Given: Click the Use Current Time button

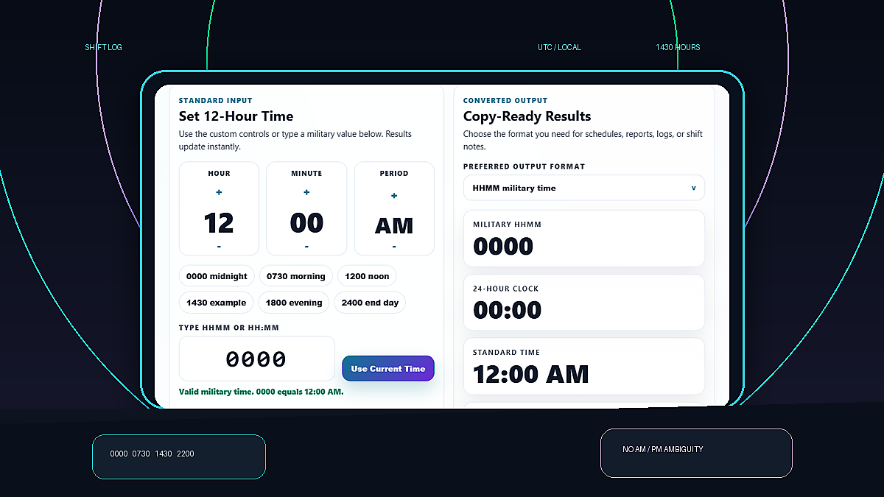Looking at the screenshot, I should 388,369.
